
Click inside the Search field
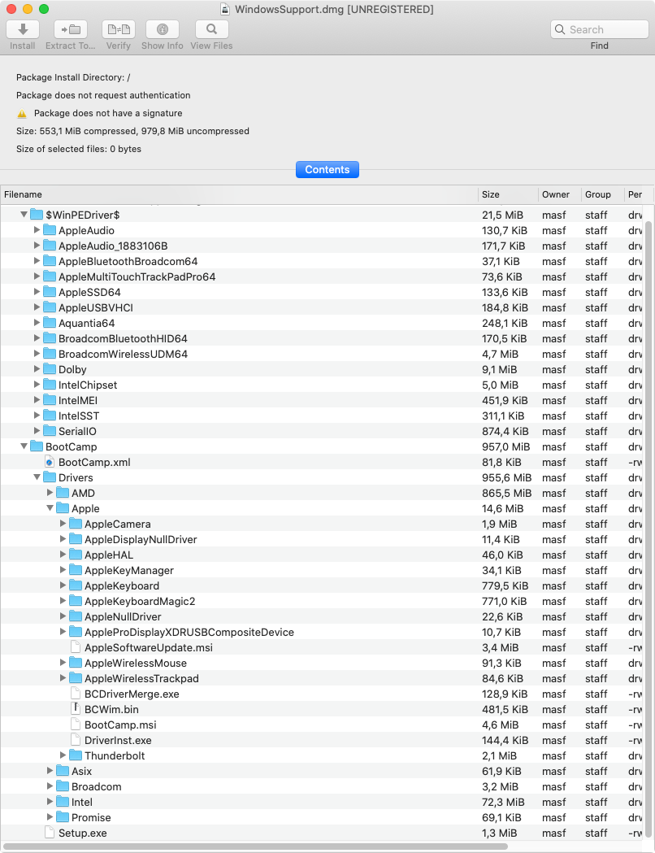coord(600,29)
